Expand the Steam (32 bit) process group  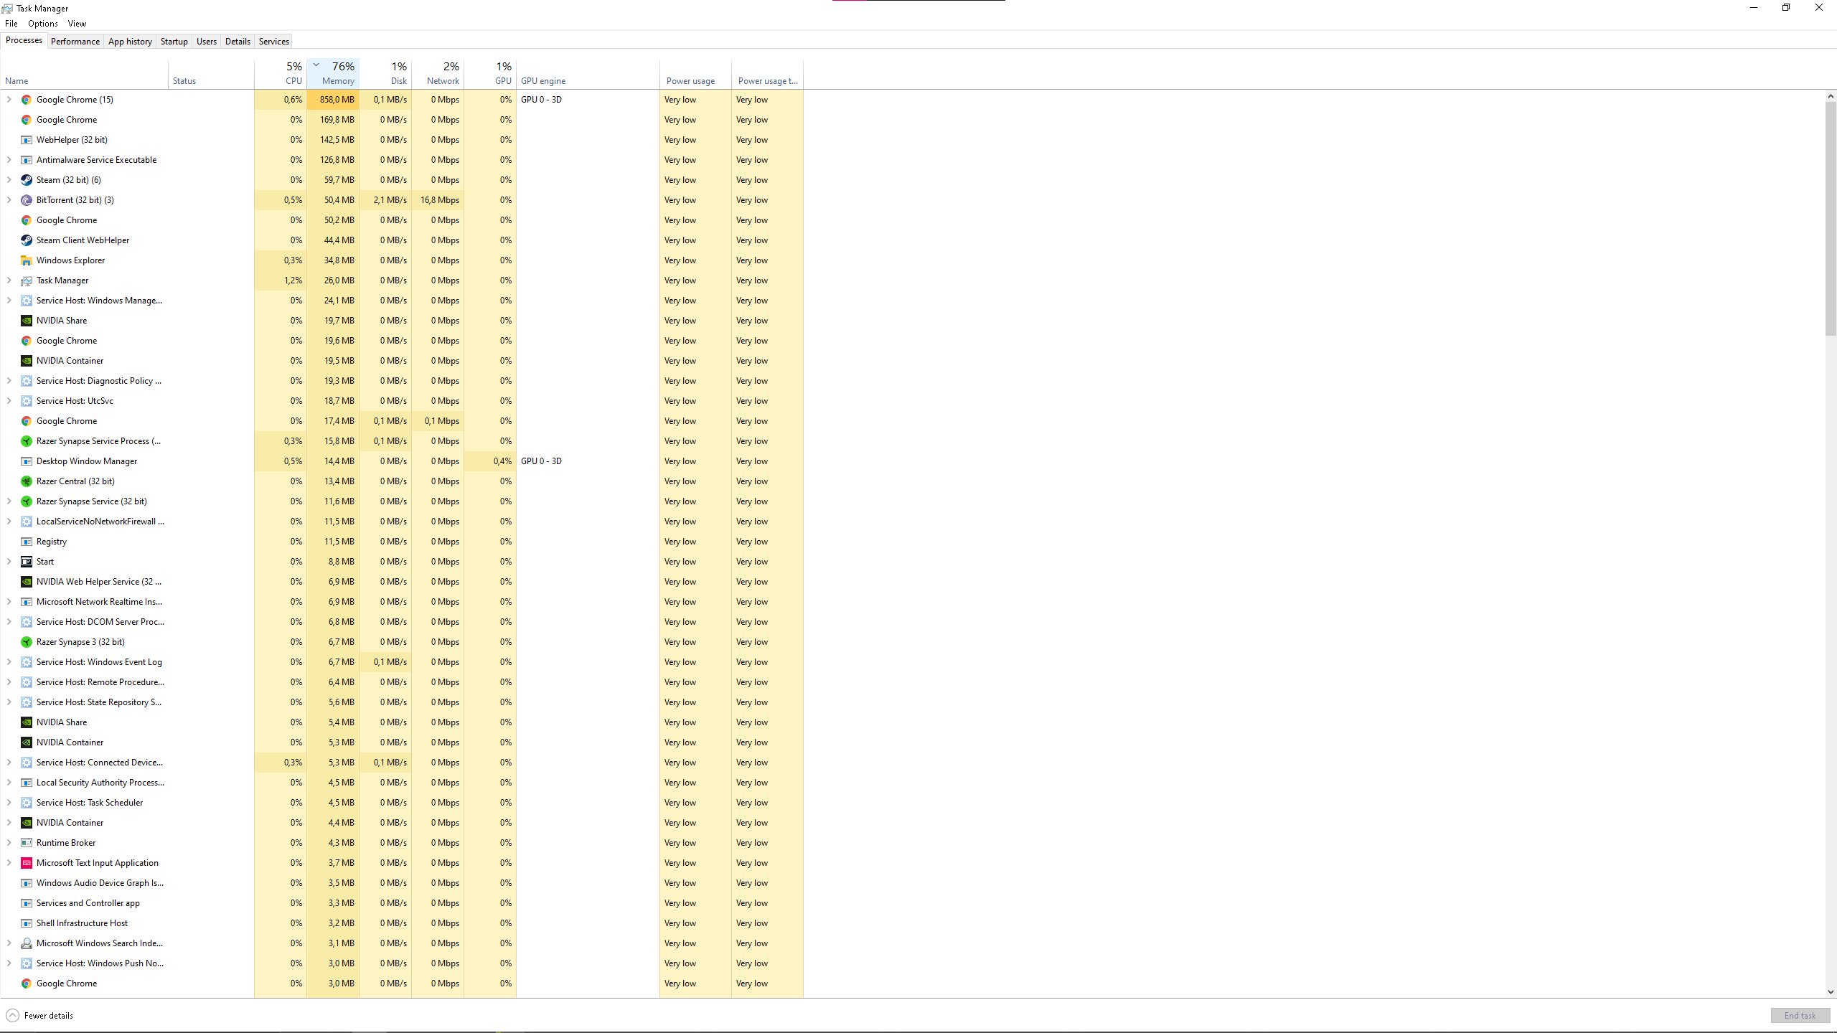(x=9, y=180)
